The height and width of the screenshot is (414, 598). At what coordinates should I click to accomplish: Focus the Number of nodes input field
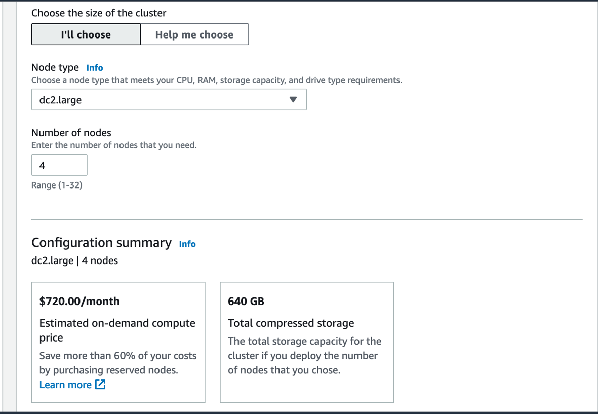pos(59,165)
